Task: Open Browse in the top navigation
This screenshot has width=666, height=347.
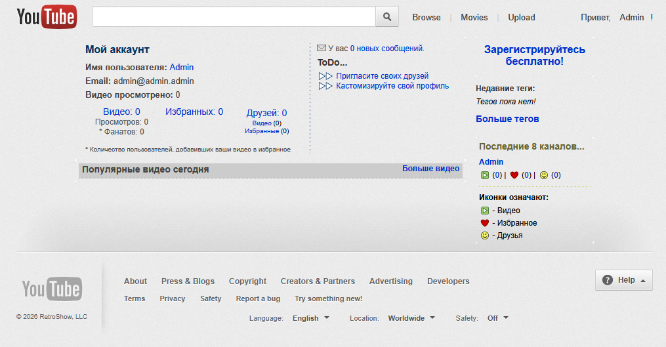Action: (x=426, y=18)
